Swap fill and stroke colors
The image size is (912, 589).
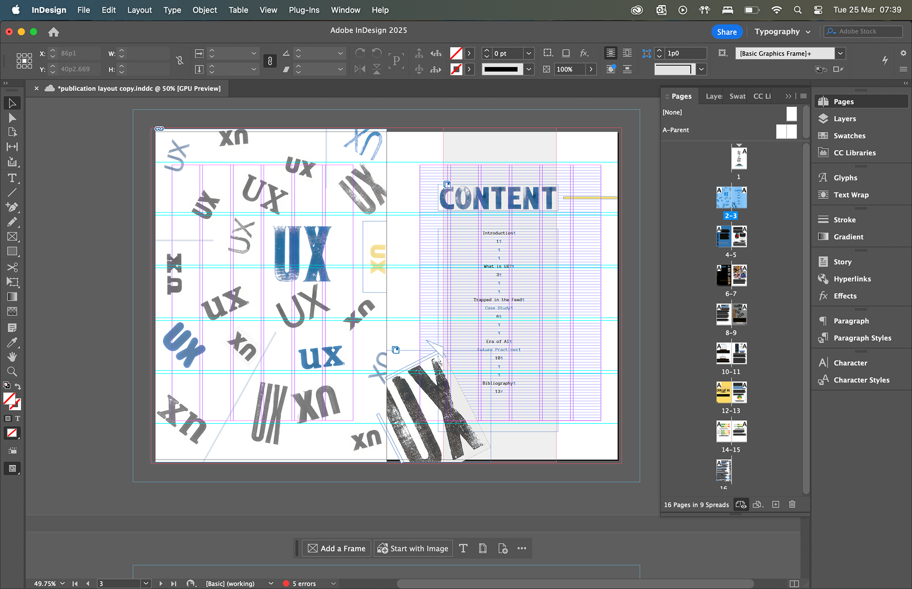point(18,386)
